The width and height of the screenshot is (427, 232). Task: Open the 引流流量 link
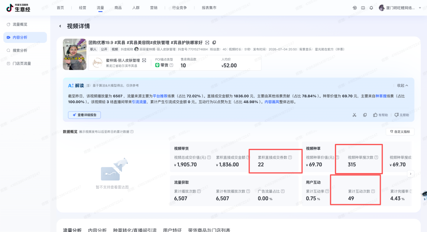click(x=139, y=102)
